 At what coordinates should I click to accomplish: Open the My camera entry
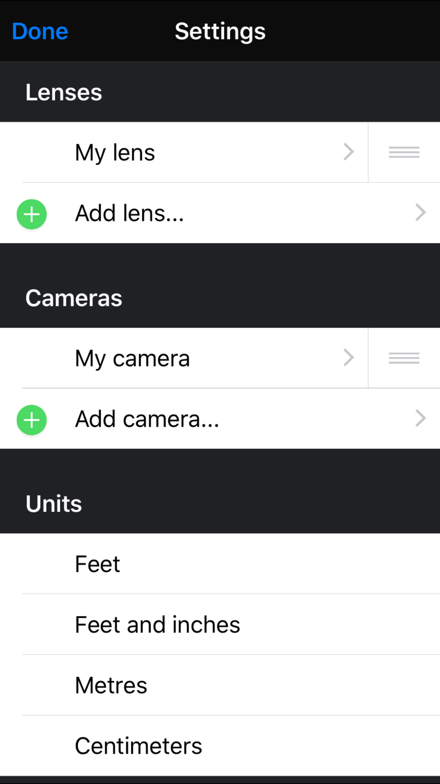coord(184,358)
